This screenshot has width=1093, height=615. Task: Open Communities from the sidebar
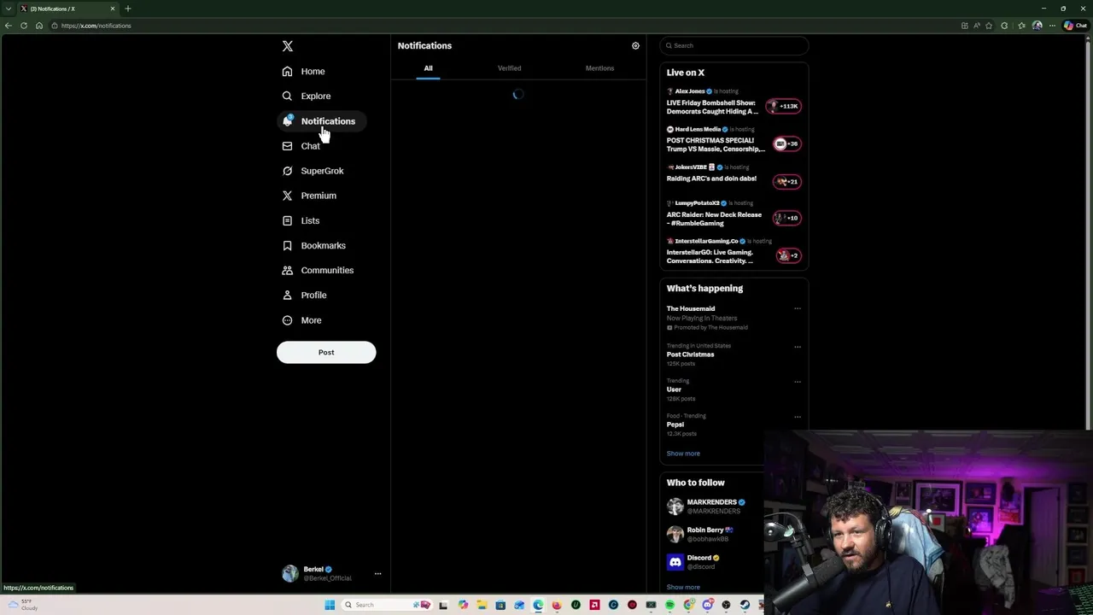pos(318,270)
